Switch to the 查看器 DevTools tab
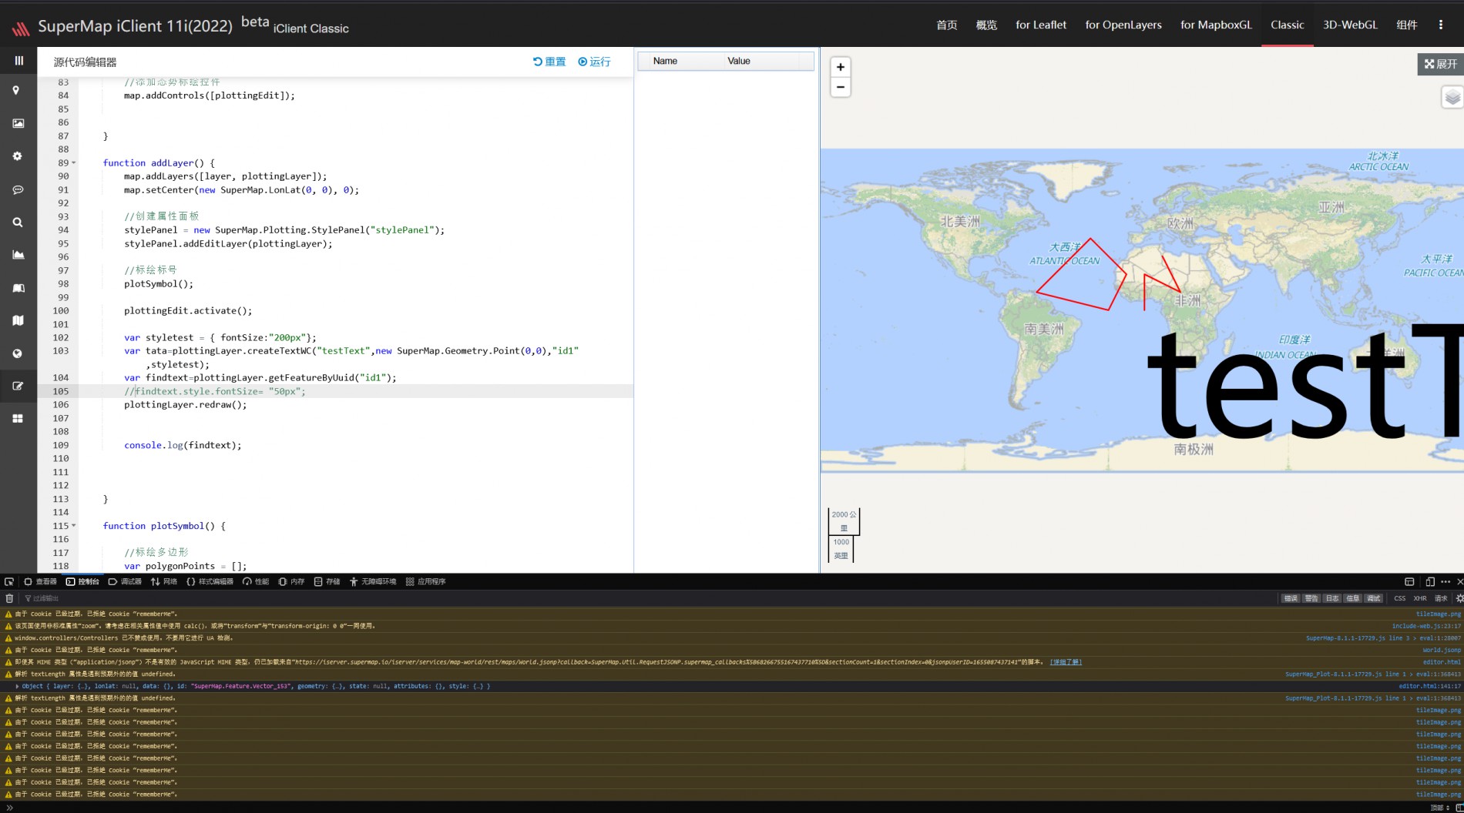This screenshot has height=813, width=1464. point(40,582)
